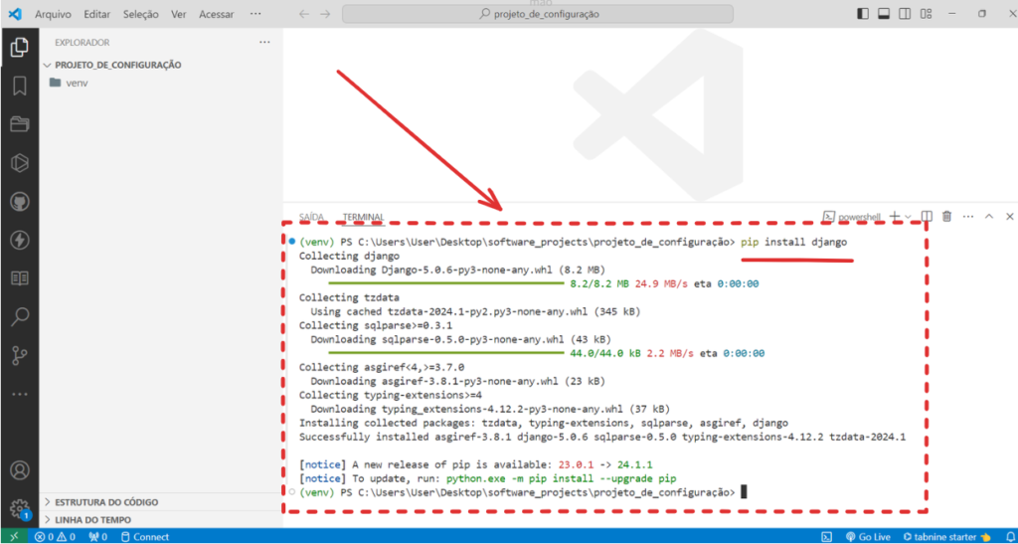Open the open-book icon in activity bar
The width and height of the screenshot is (1018, 544).
click(x=20, y=278)
